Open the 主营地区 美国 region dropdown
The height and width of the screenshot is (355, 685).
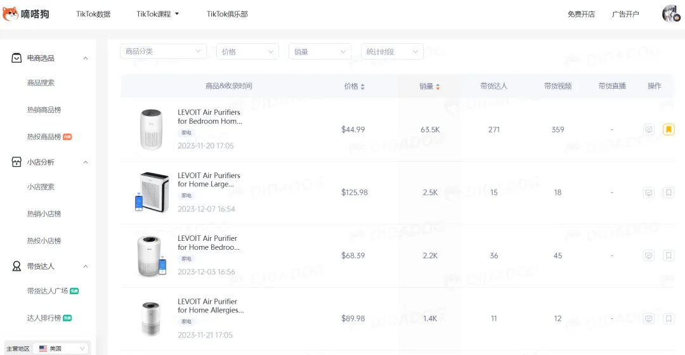[61, 349]
